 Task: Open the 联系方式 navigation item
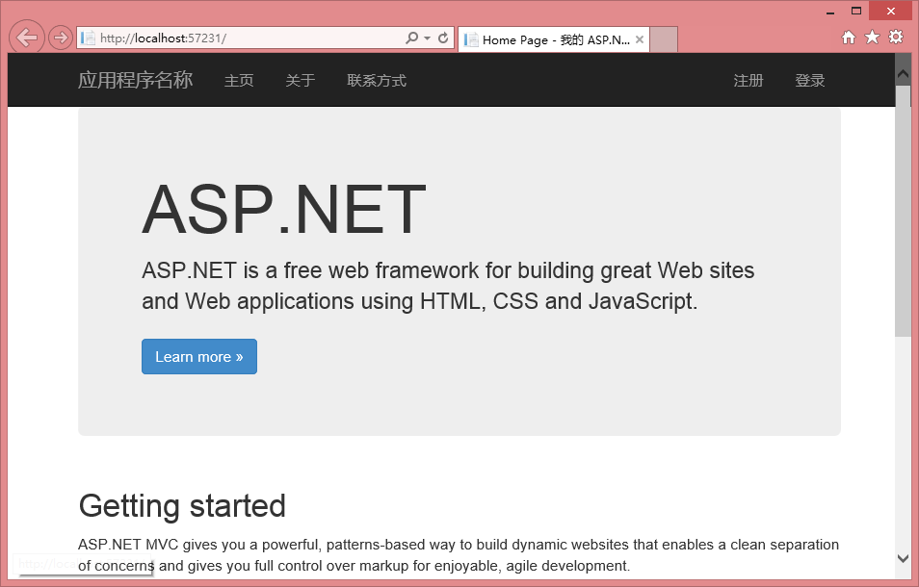click(x=377, y=81)
